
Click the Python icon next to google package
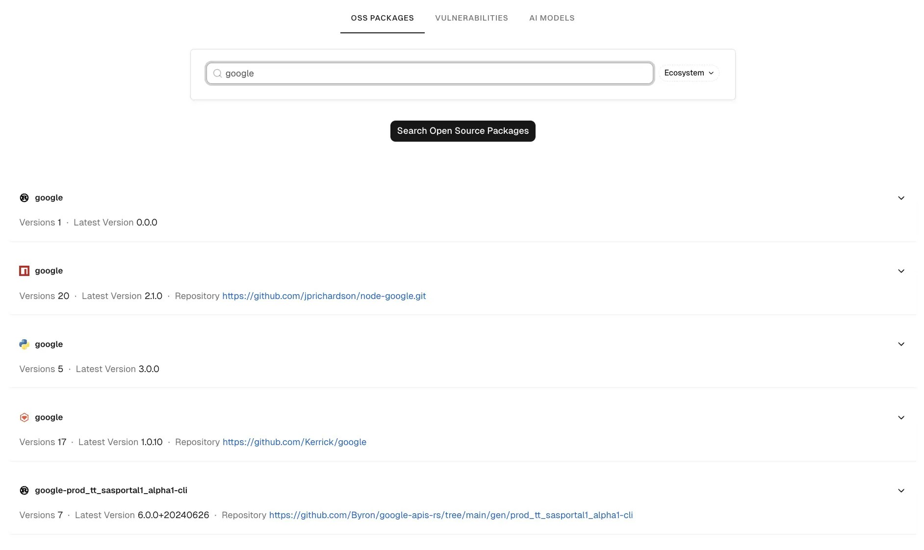point(24,344)
